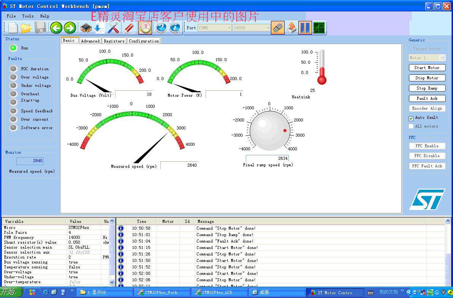Screen dimensions: 453x298
Task: Switch to the Registers tab
Action: [x=114, y=41]
